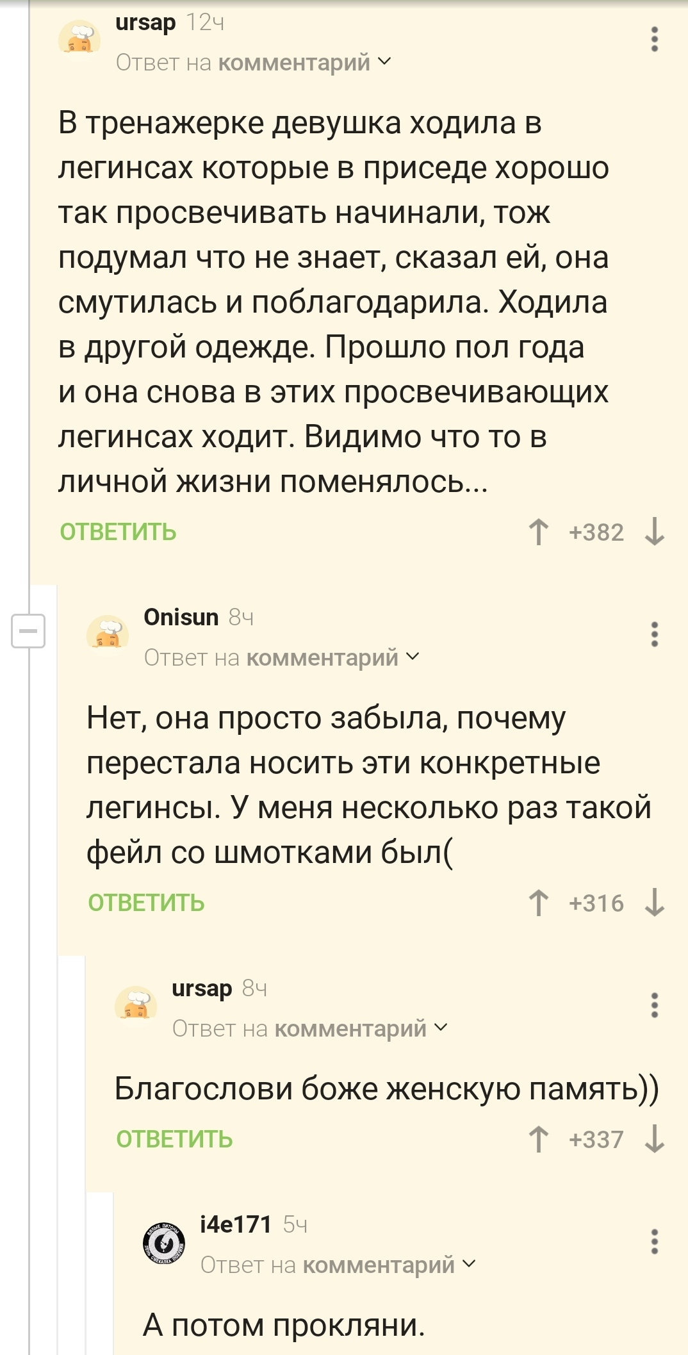
Task: Open three-dot menu on Onisun's comment
Action: [654, 634]
